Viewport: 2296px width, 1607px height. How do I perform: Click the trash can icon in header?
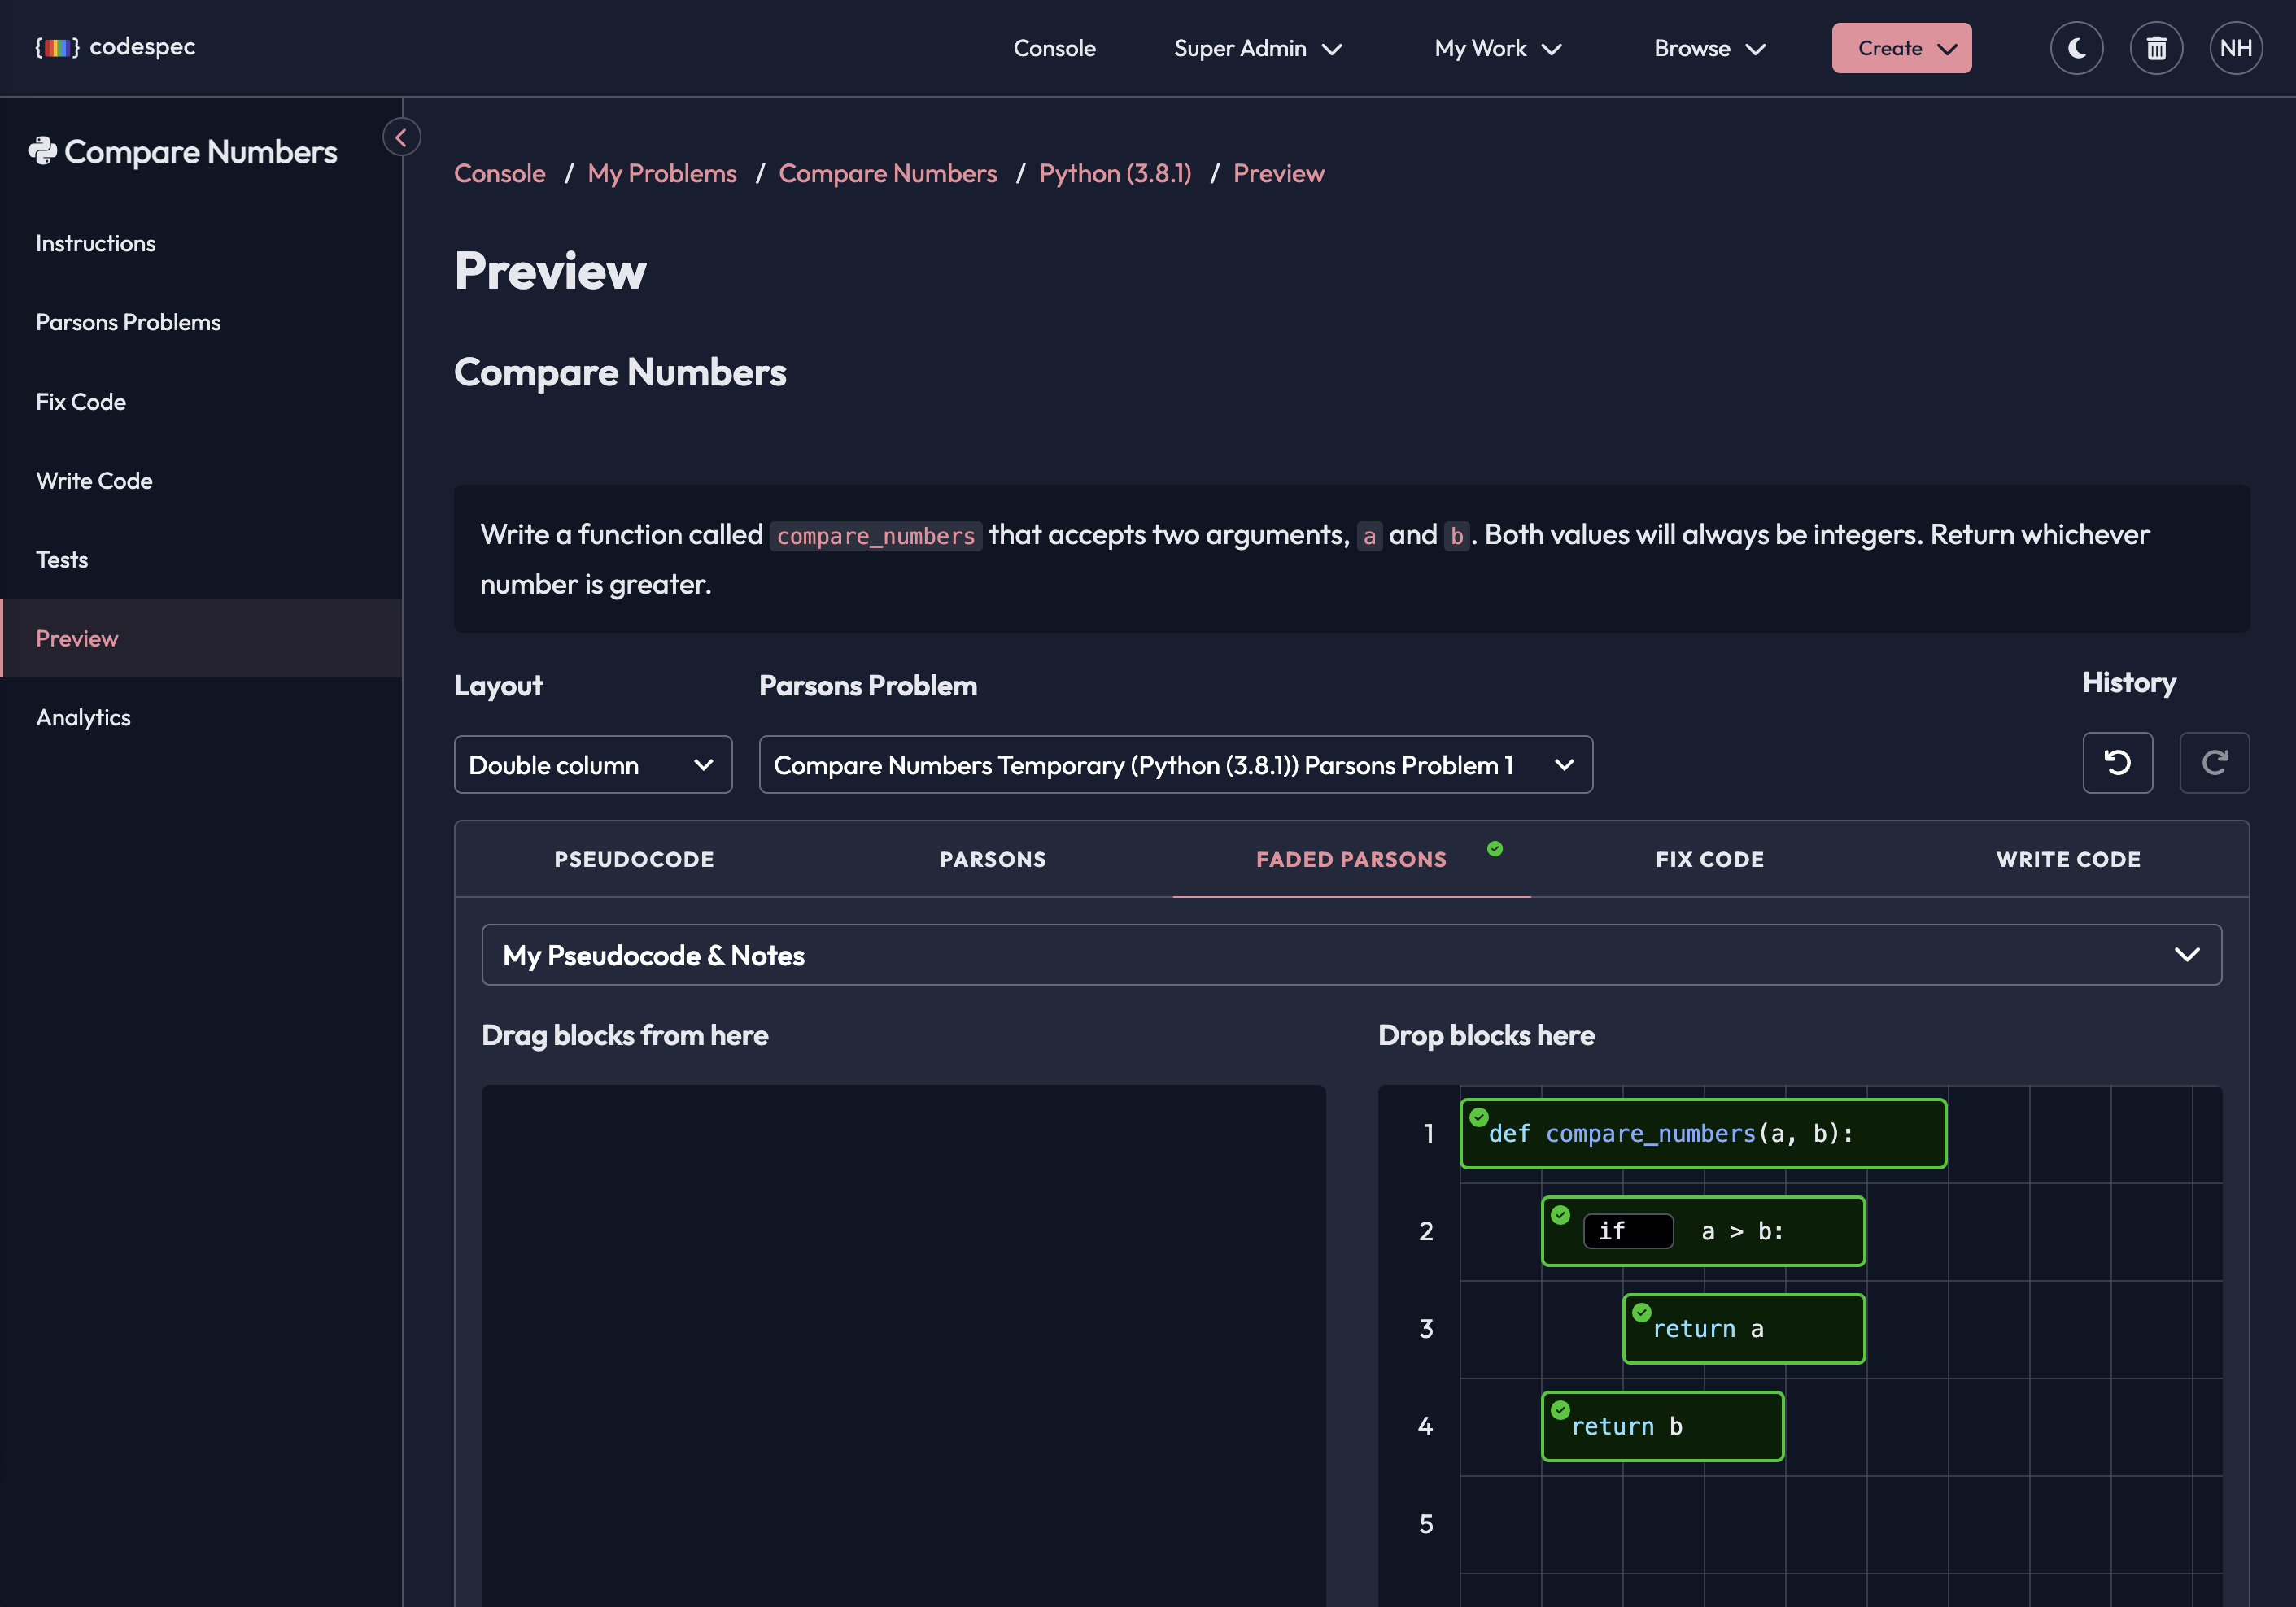click(2156, 48)
